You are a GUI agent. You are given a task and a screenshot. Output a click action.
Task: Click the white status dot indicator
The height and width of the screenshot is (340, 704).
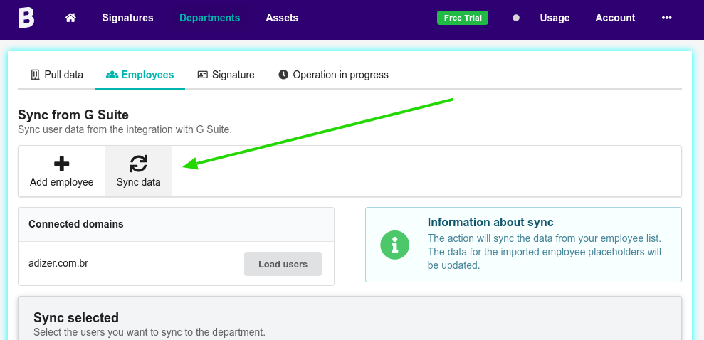[516, 18]
